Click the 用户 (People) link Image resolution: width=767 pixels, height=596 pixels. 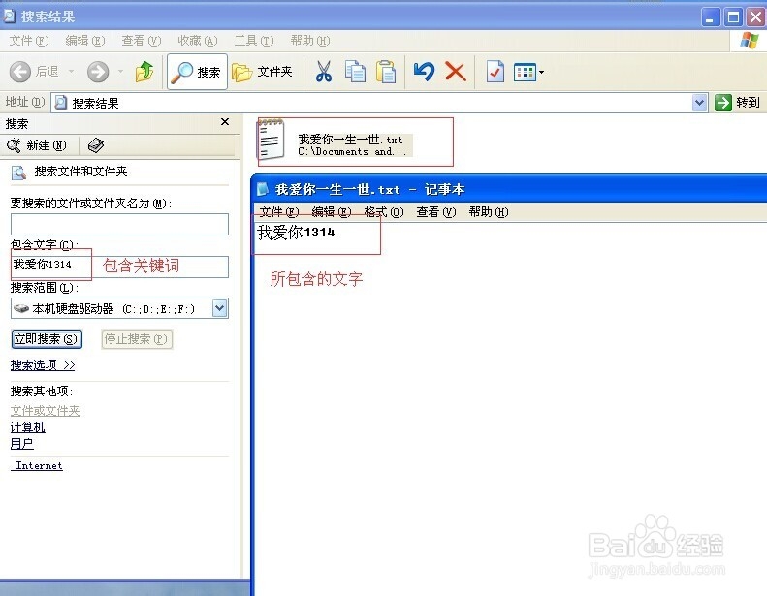click(22, 444)
